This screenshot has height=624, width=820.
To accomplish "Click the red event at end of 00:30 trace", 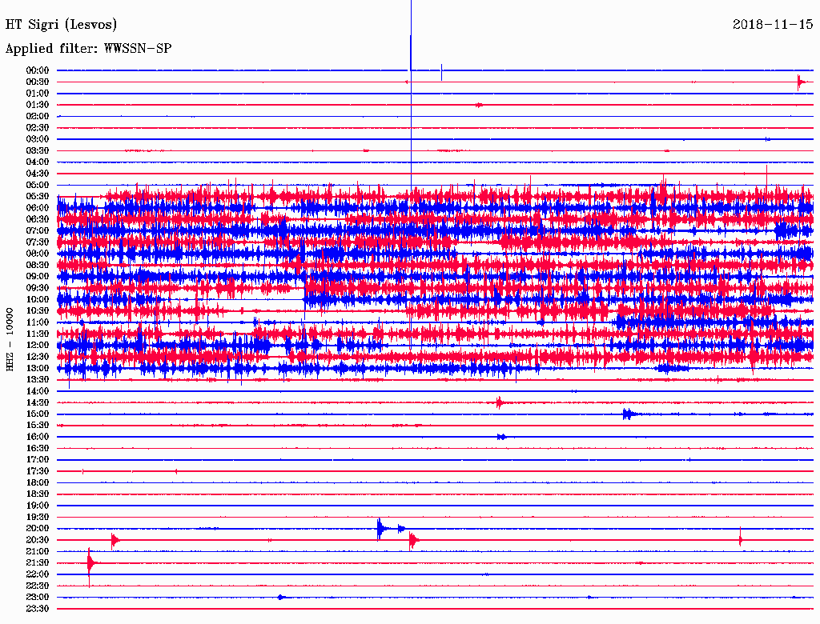I will [x=802, y=82].
